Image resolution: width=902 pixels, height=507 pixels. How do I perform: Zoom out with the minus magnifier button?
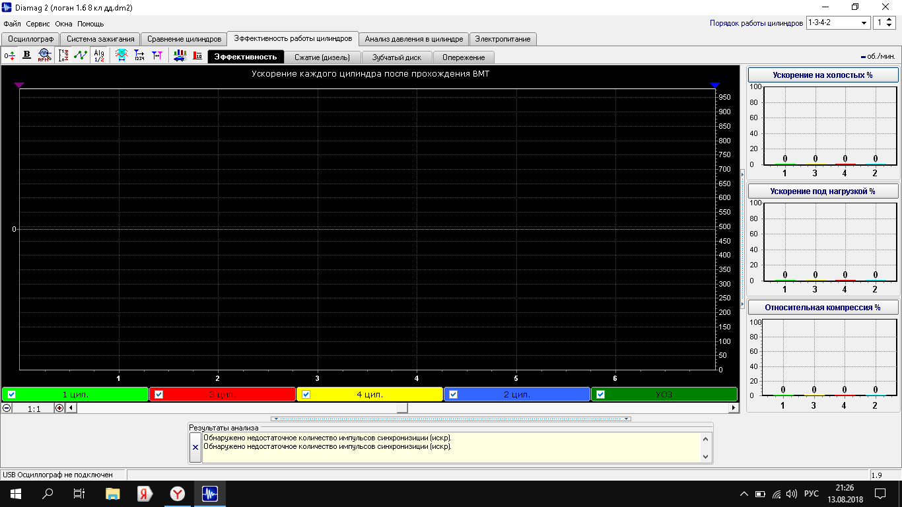pos(7,408)
